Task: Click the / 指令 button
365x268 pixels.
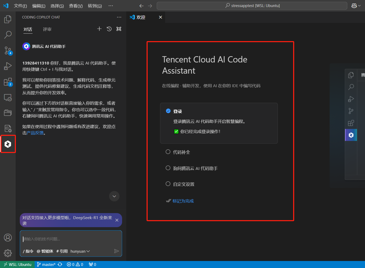Action: [x=28, y=251]
